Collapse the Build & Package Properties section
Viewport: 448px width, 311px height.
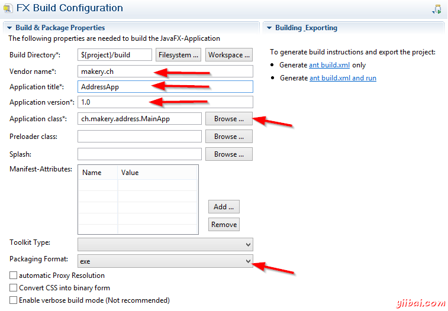pyautogui.click(x=9, y=28)
